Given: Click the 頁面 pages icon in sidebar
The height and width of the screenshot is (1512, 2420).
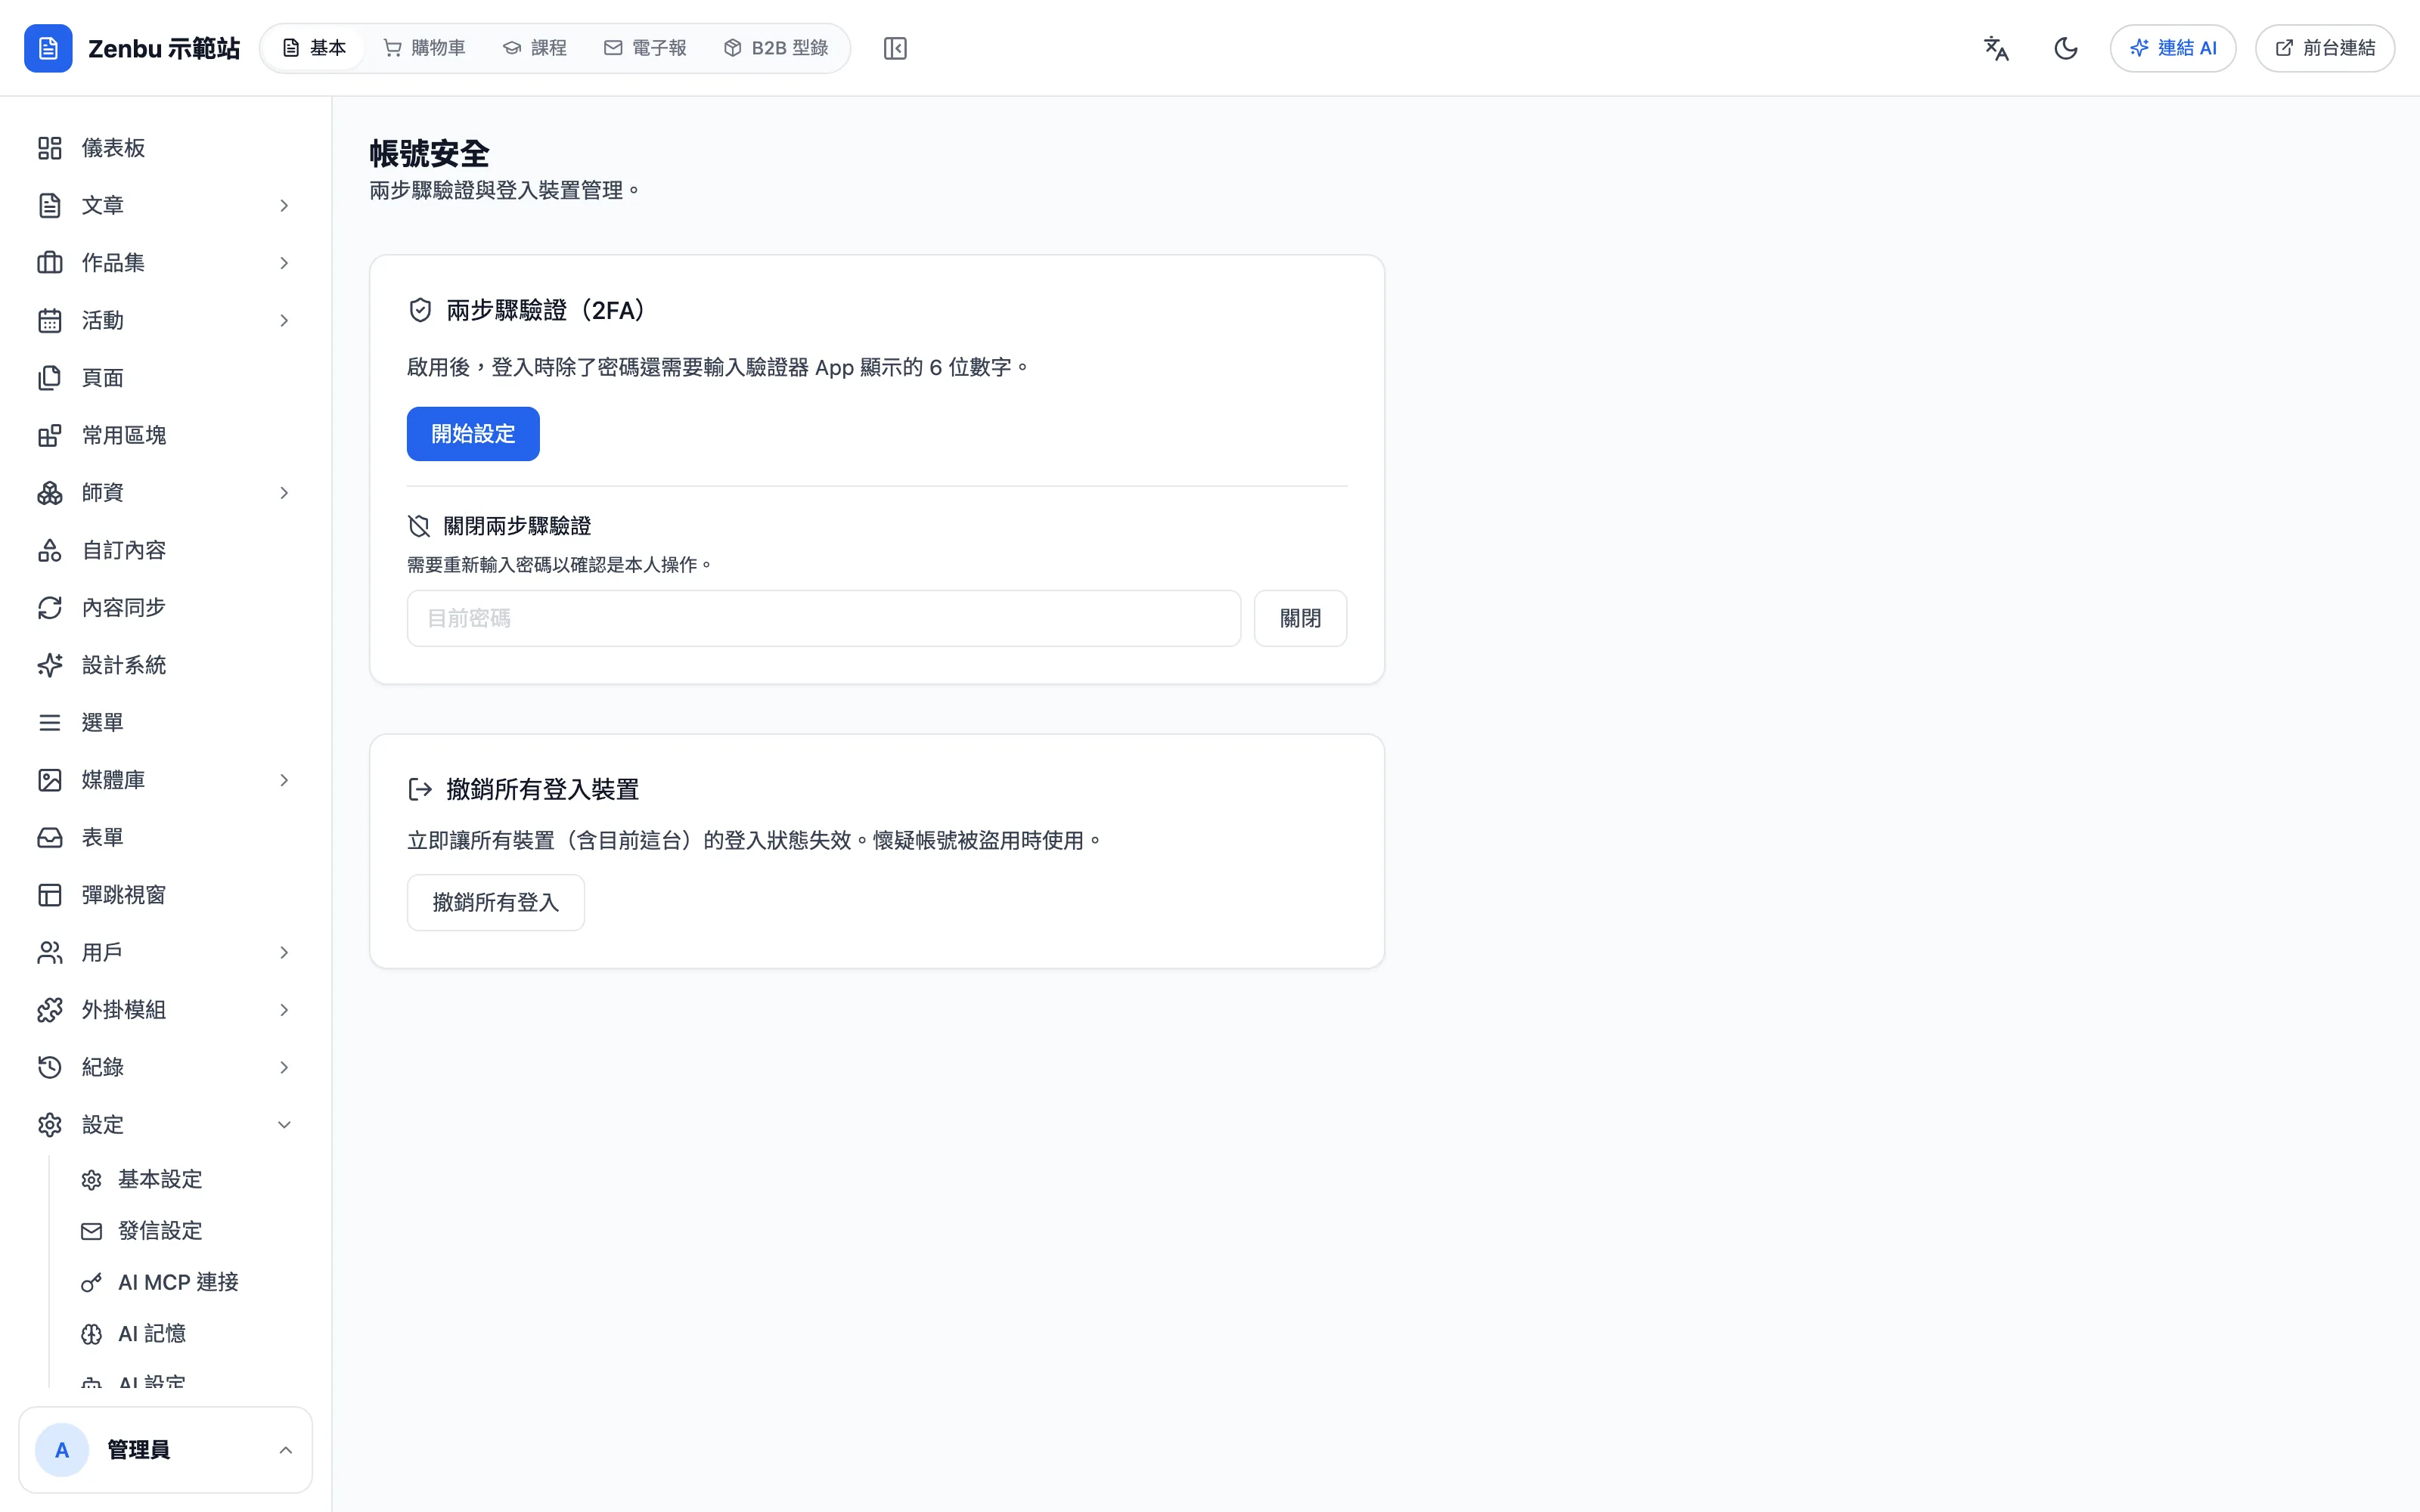Looking at the screenshot, I should (x=50, y=378).
